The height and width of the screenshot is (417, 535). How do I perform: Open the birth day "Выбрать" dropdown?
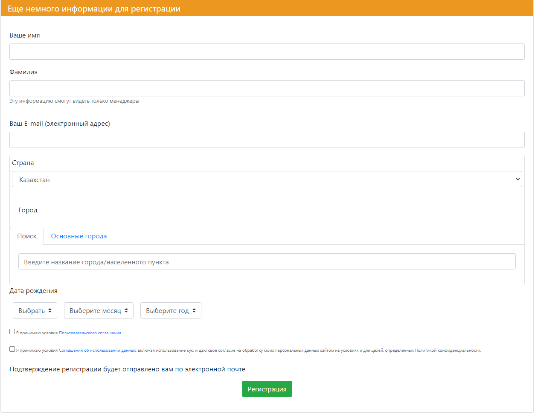tap(35, 310)
